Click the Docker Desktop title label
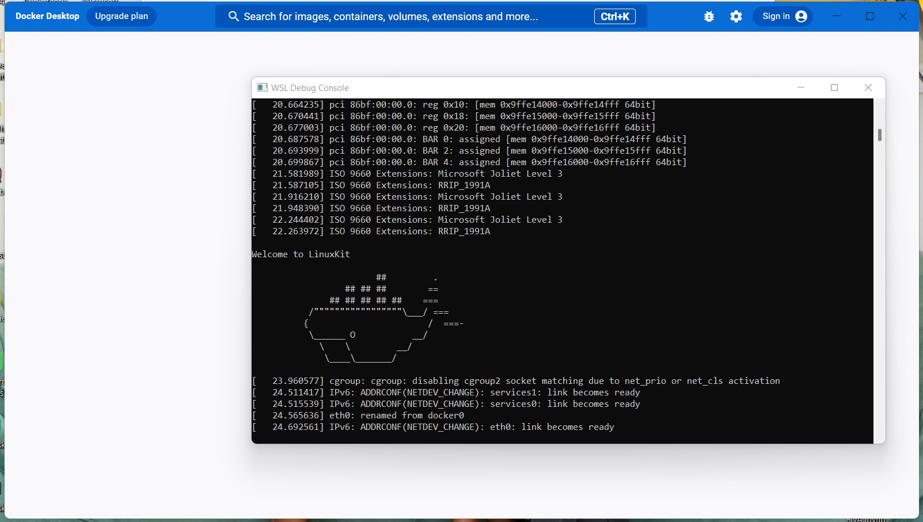This screenshot has width=923, height=522. (47, 16)
